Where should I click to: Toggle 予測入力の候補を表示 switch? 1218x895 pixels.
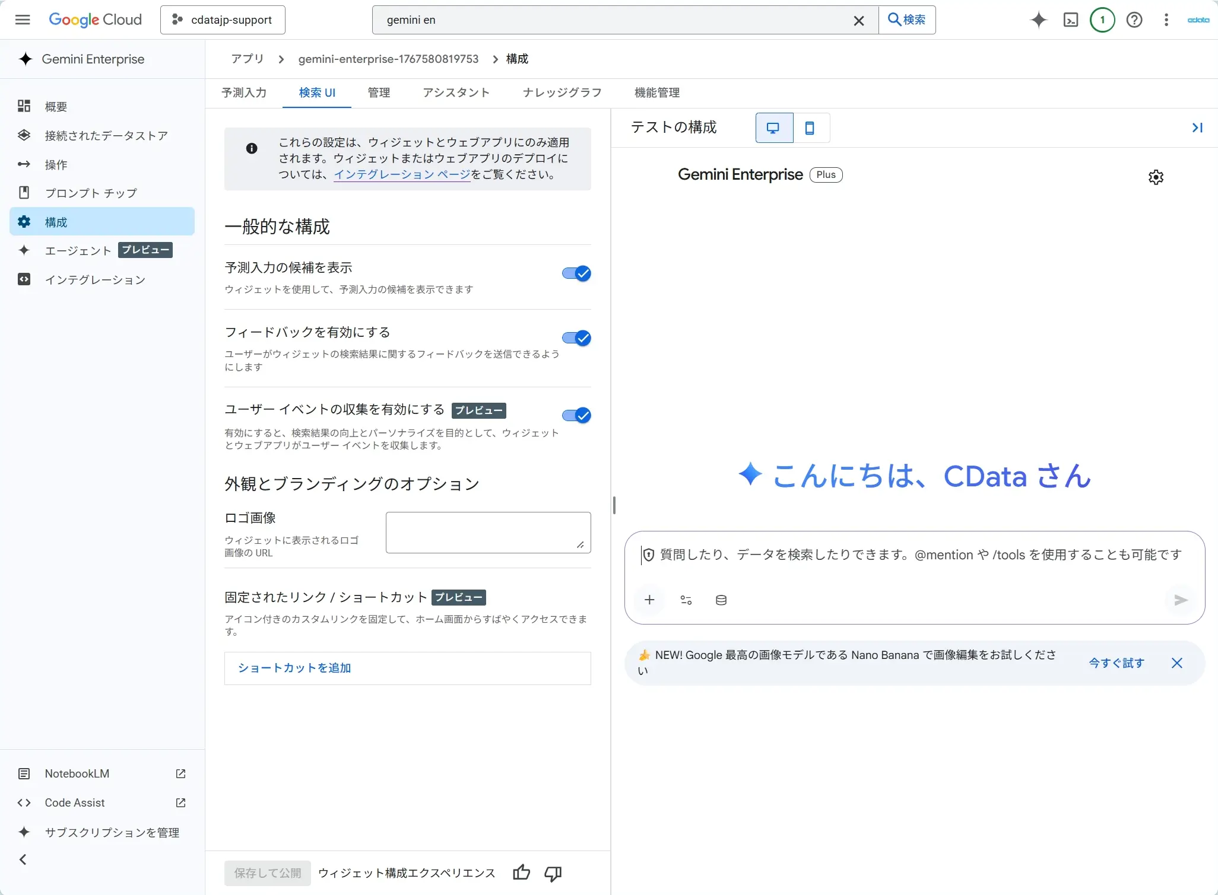(576, 273)
